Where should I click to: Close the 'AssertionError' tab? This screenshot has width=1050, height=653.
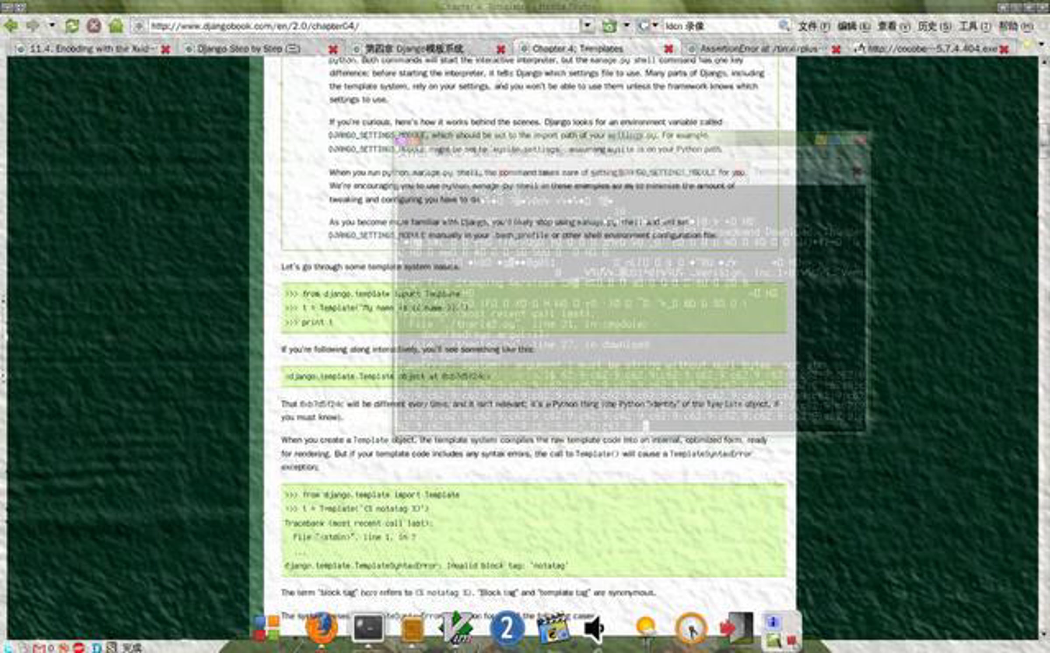(836, 49)
